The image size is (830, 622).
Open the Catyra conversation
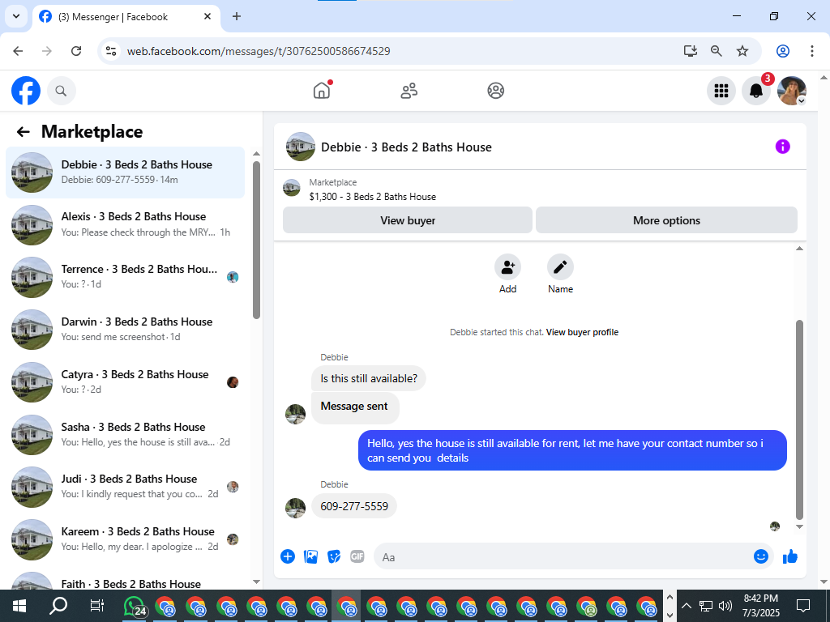126,382
